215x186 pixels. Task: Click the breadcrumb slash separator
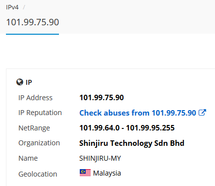click(24, 7)
